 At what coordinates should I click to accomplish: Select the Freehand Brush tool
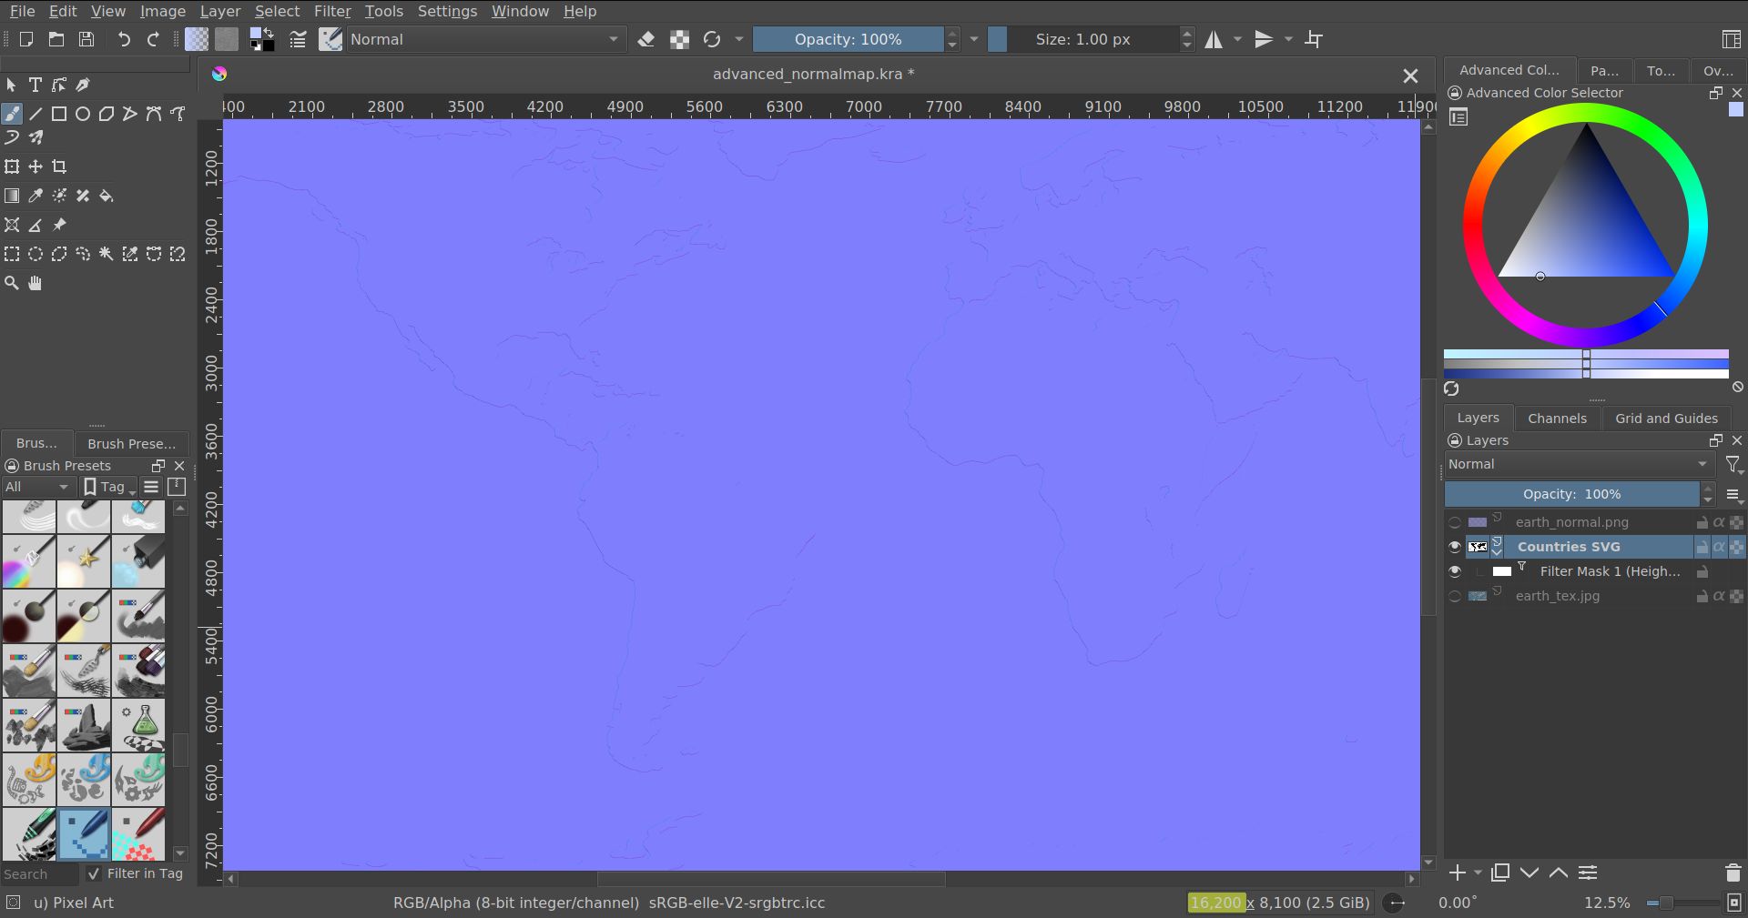click(x=12, y=113)
